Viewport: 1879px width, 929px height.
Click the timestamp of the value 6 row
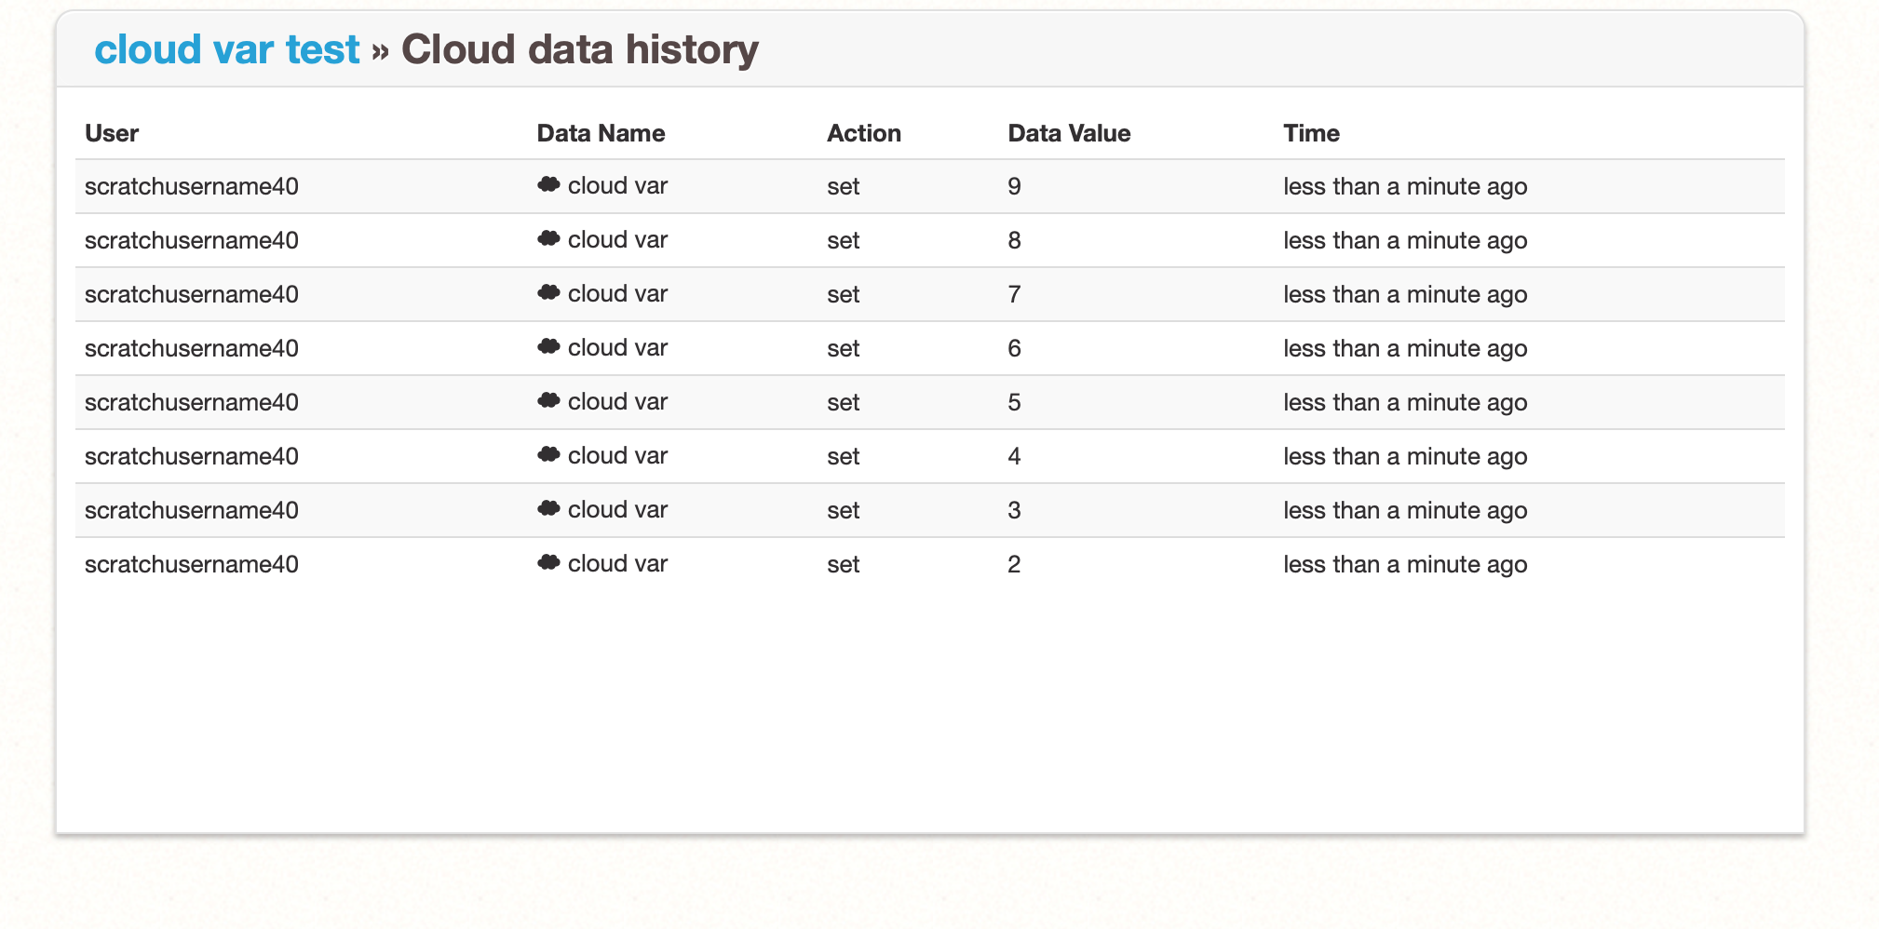pos(1405,347)
